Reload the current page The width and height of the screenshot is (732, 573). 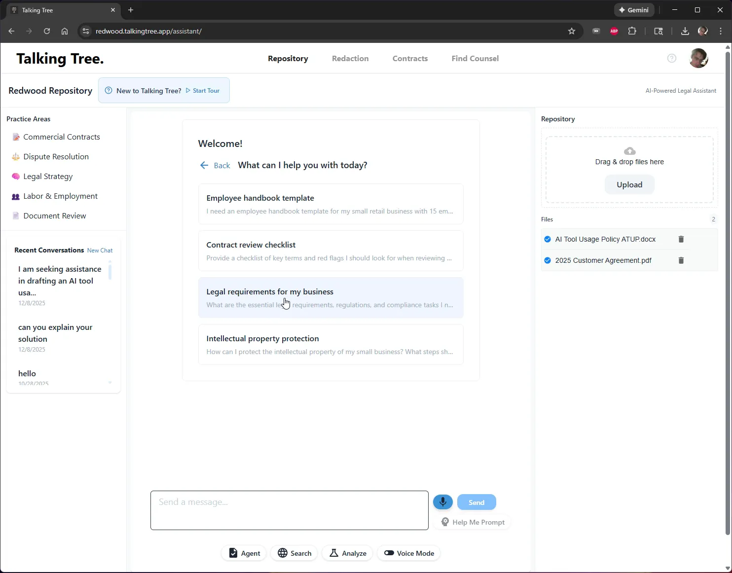47,31
